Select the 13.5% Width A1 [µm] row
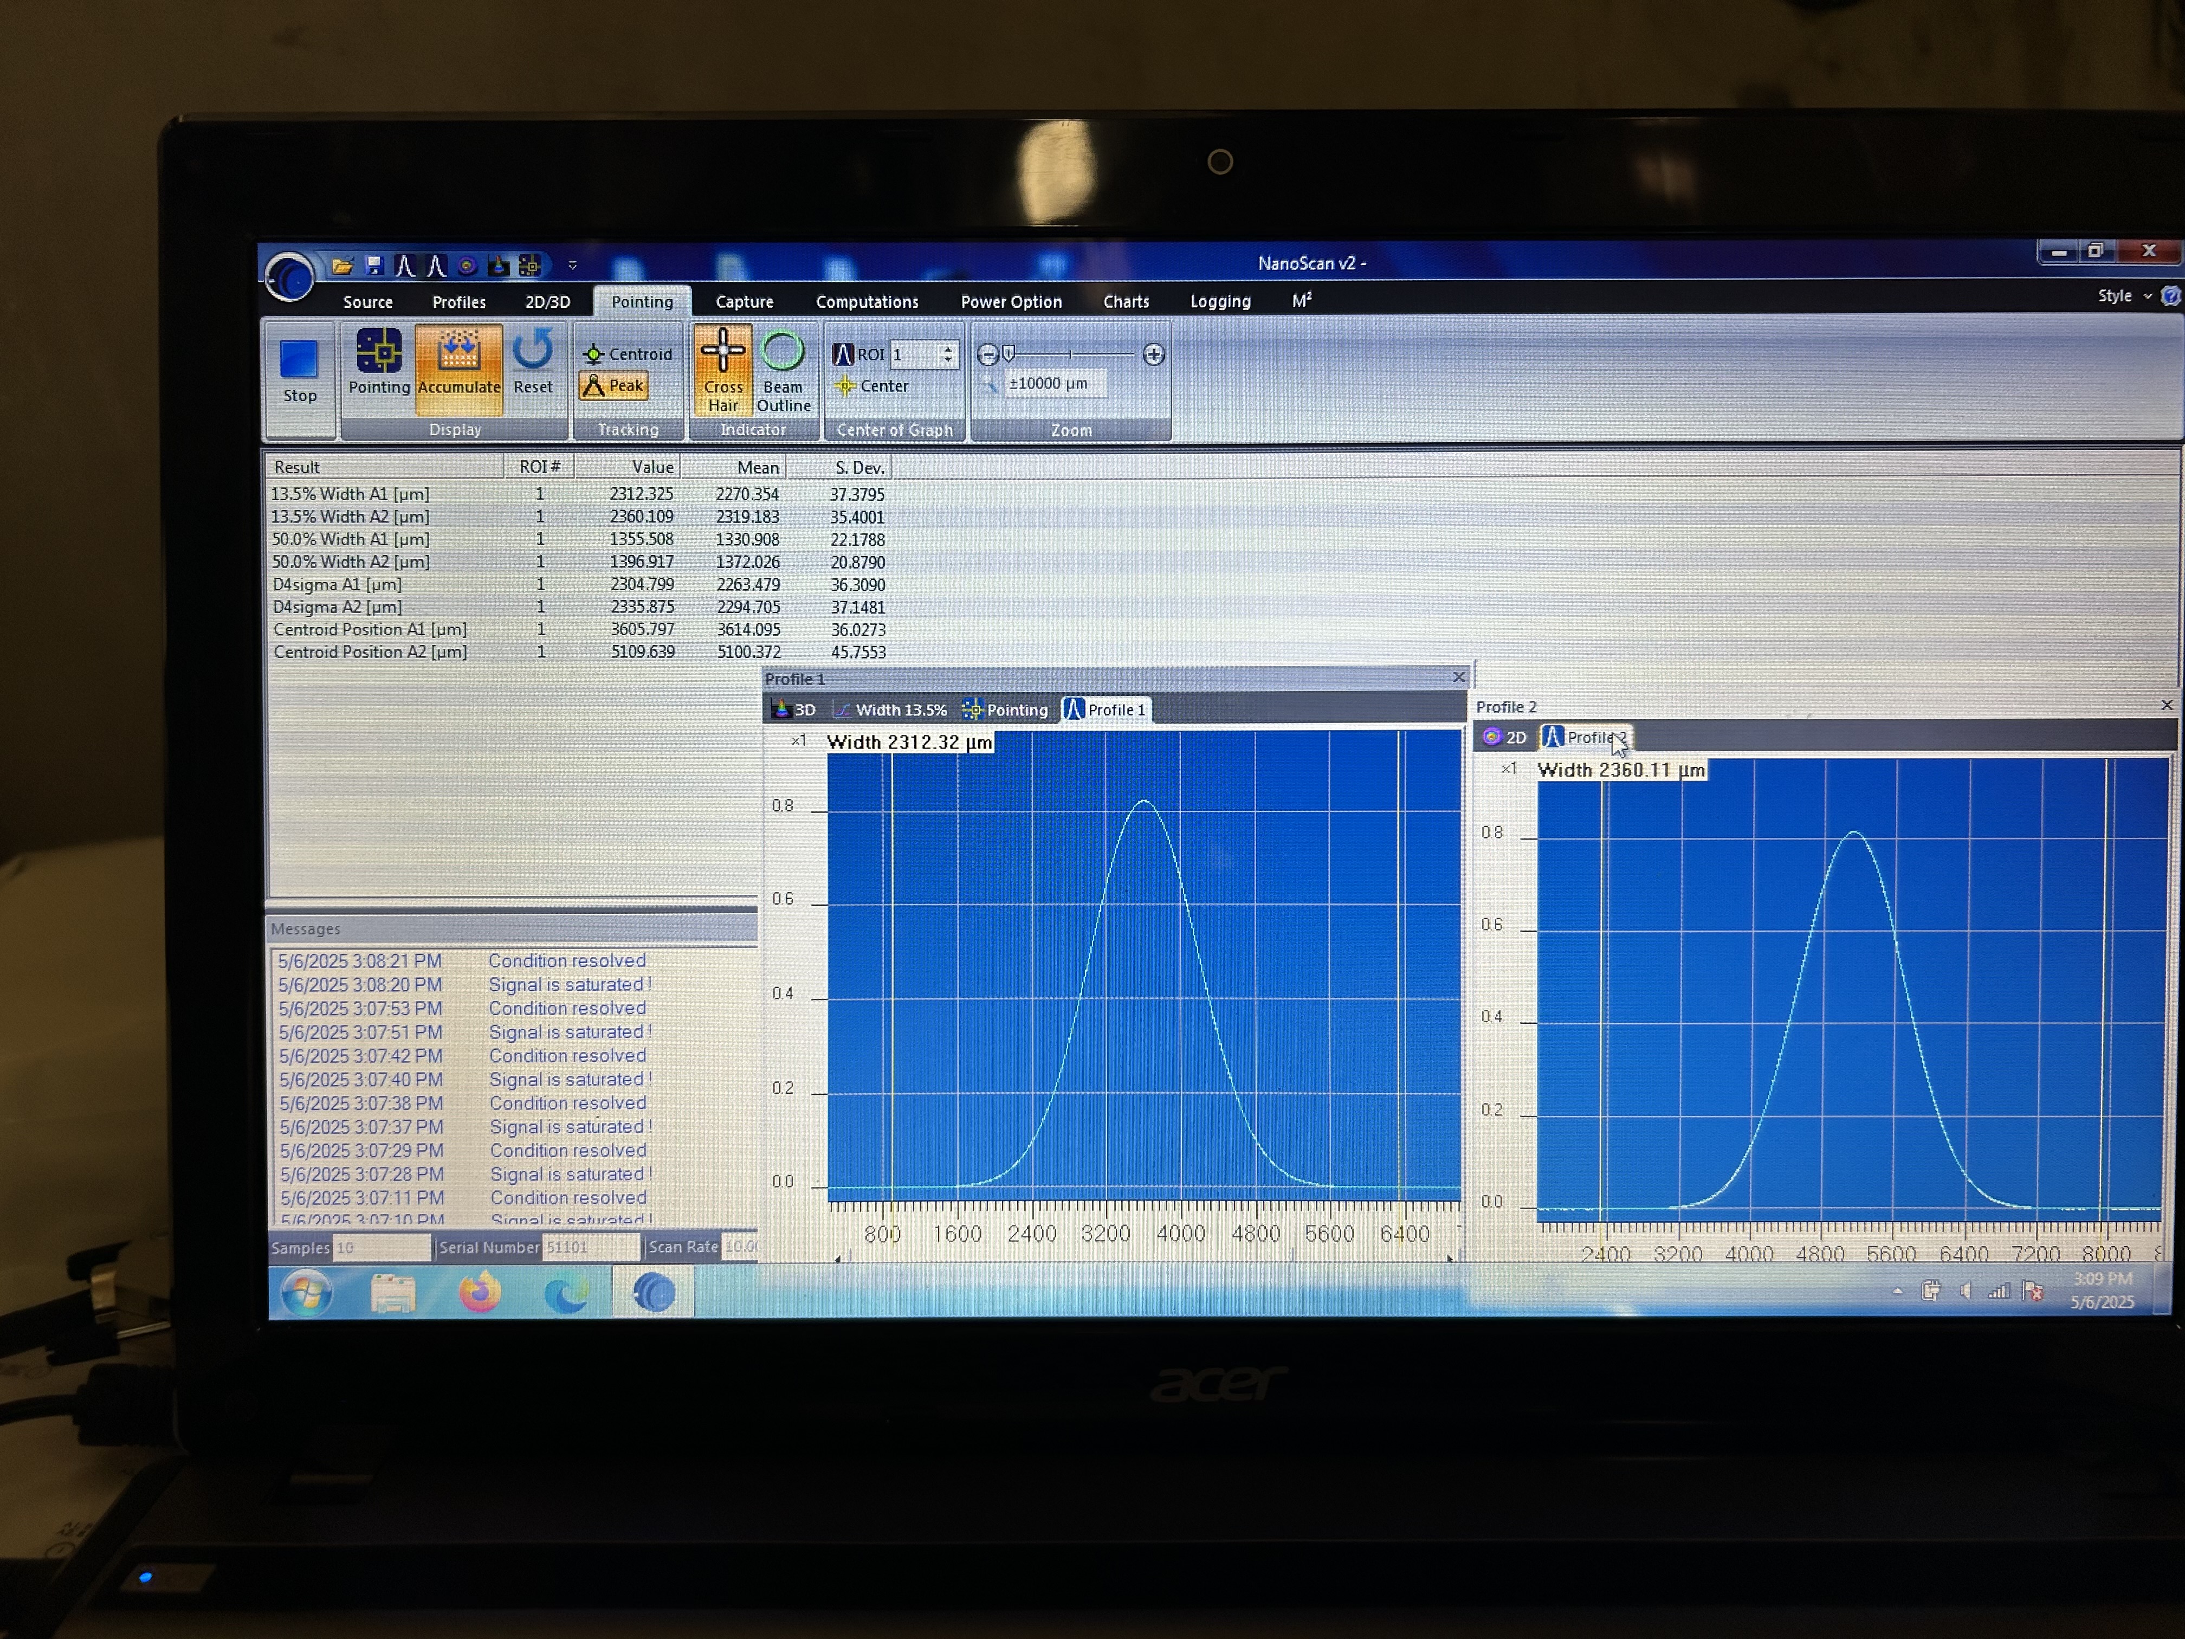The image size is (2185, 1639). (578, 494)
